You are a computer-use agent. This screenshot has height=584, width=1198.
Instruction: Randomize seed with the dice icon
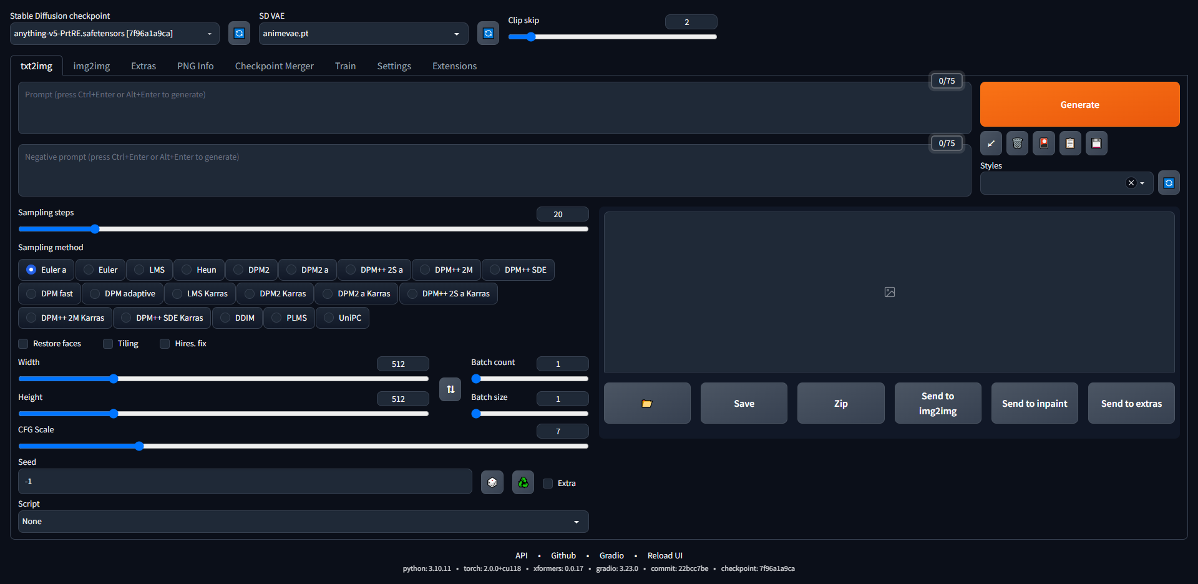coord(492,482)
